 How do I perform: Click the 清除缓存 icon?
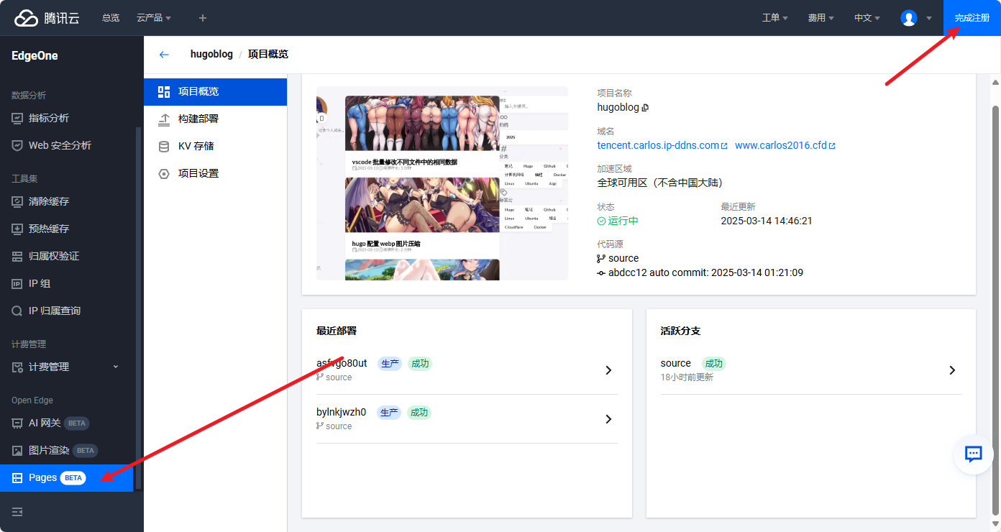click(x=17, y=201)
